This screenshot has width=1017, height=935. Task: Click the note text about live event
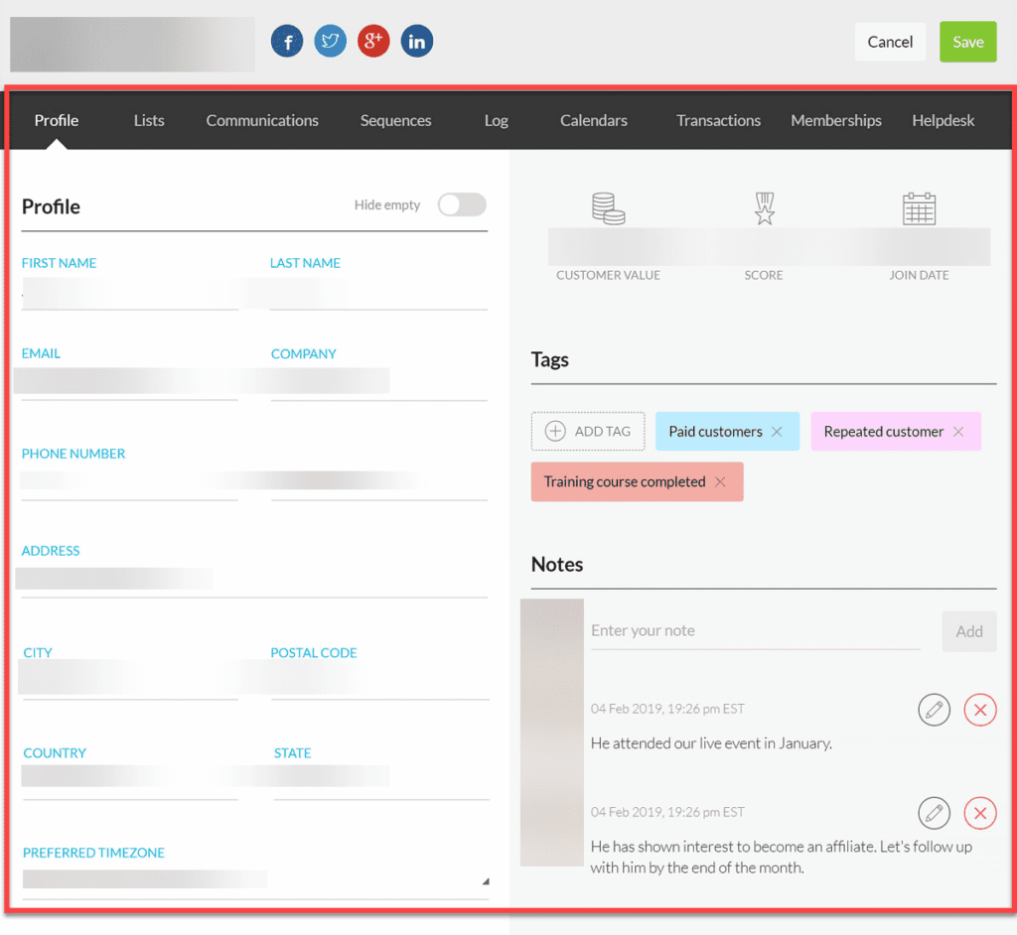(x=711, y=743)
